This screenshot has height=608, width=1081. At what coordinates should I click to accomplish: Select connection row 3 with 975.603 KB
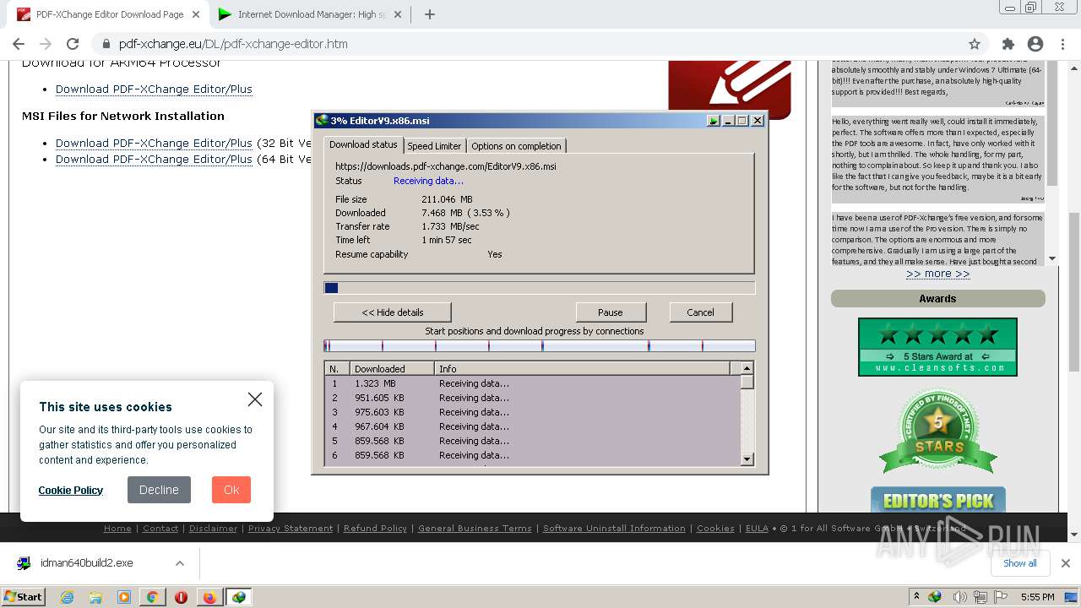533,412
